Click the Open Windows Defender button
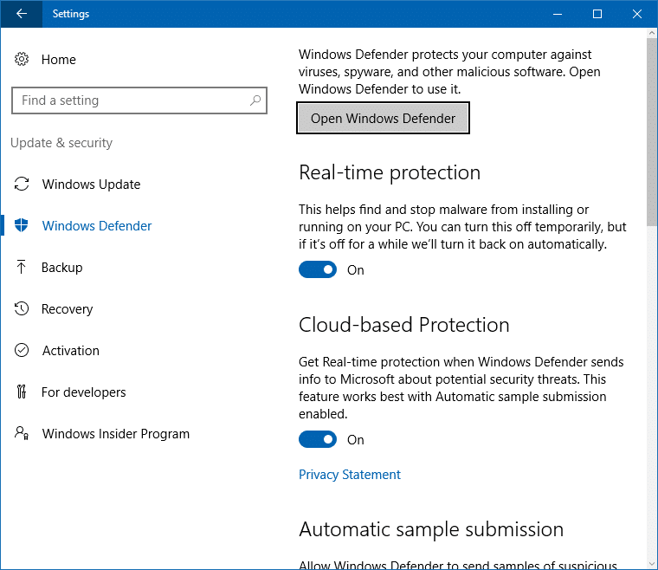Viewport: 658px width, 570px height. (x=383, y=118)
